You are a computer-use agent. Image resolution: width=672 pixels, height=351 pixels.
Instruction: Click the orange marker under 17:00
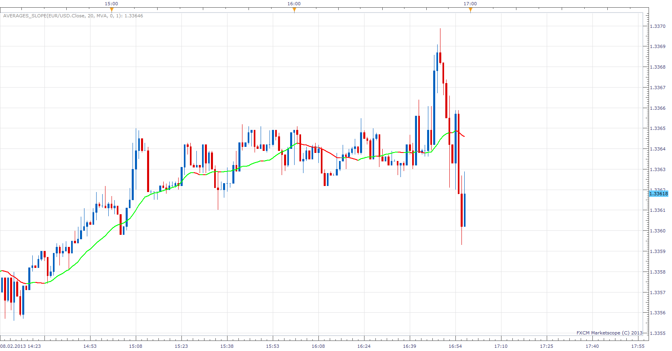[470, 10]
